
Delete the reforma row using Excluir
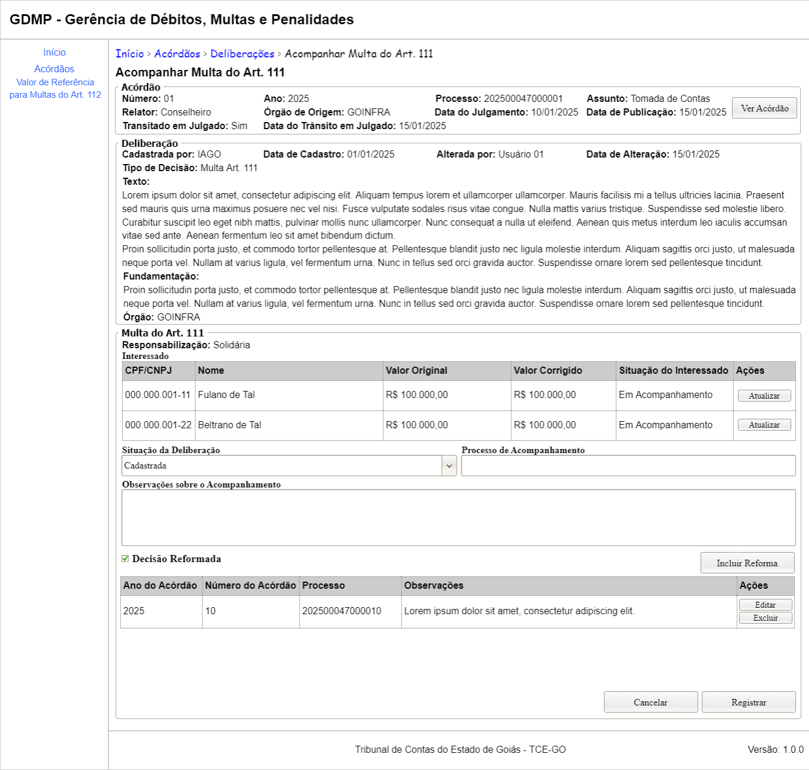click(765, 618)
